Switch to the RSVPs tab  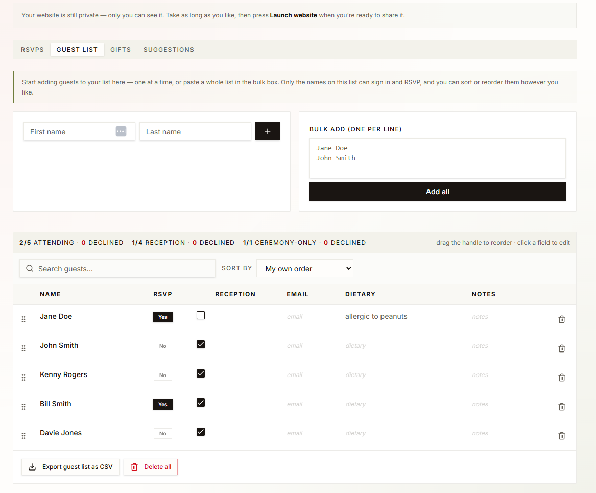pyautogui.click(x=32, y=50)
